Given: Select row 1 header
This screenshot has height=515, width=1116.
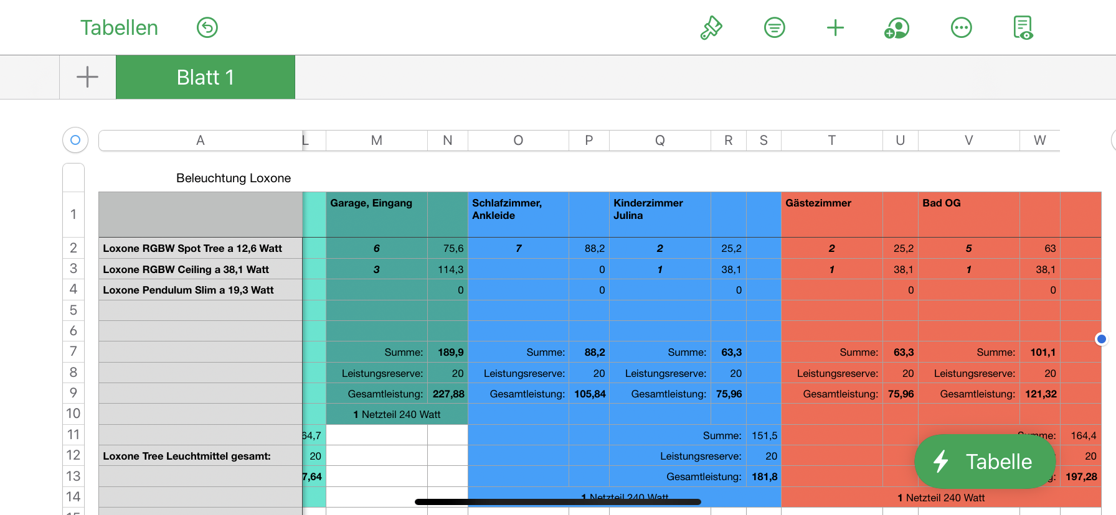Looking at the screenshot, I should click(73, 215).
